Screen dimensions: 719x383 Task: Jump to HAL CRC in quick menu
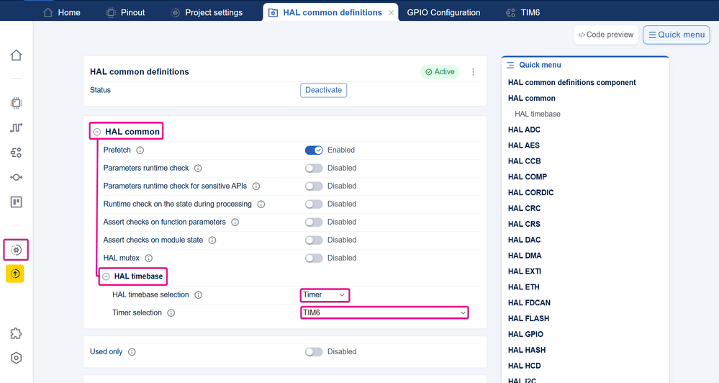pyautogui.click(x=524, y=208)
